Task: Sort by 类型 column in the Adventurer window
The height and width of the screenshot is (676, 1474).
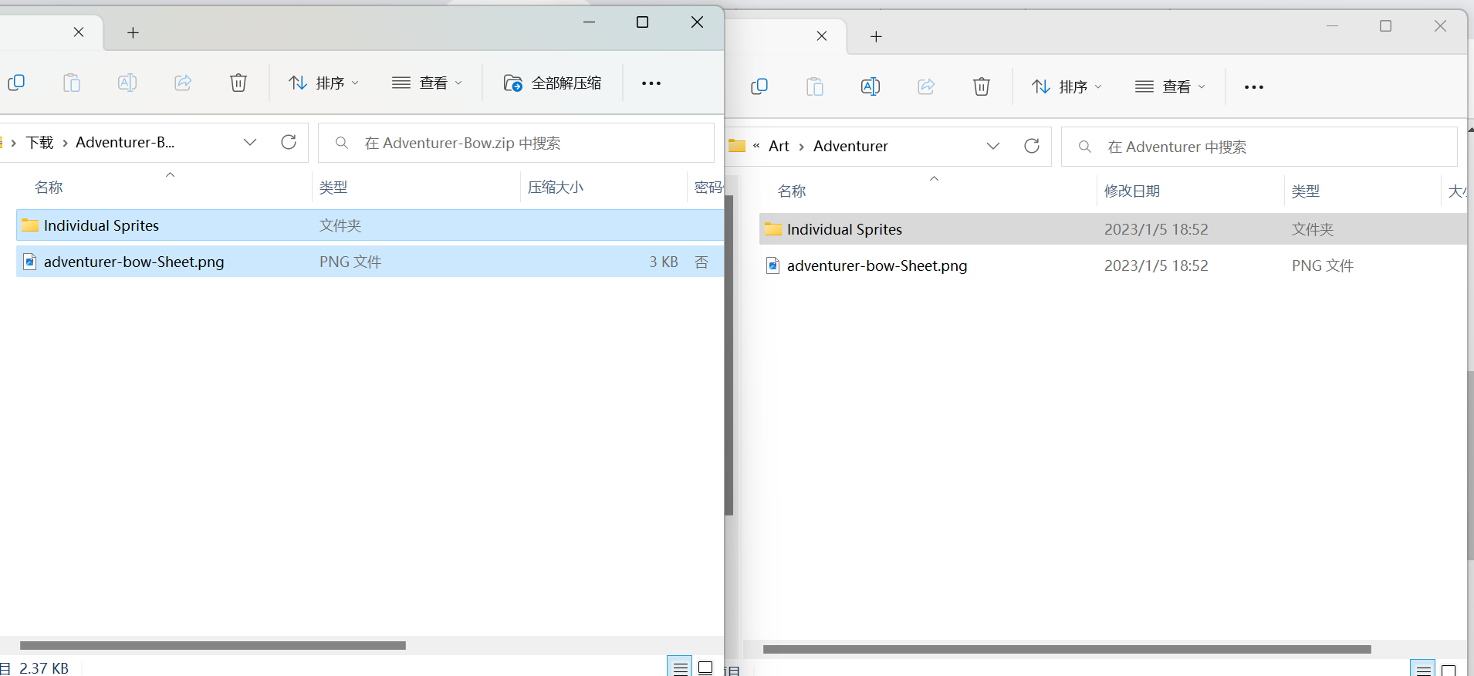Action: coord(1306,191)
